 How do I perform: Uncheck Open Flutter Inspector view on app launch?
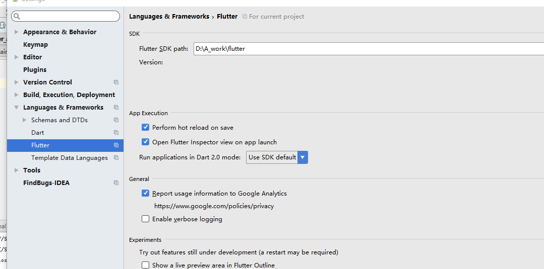[x=145, y=142]
